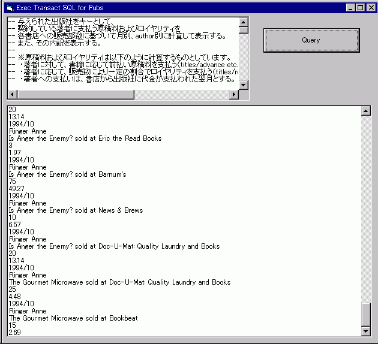
Task: Click SQL box horizontal scrollbar thumb
Action: coord(76,95)
